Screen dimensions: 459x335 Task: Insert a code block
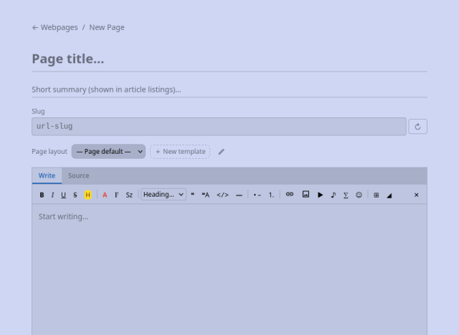click(222, 195)
